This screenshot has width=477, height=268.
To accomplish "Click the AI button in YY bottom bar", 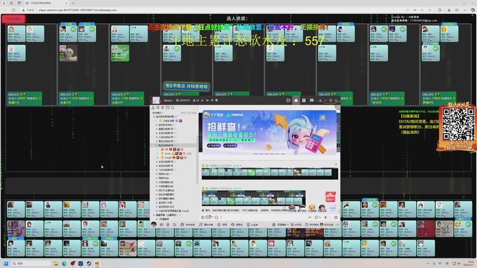I will pyautogui.click(x=252, y=225).
